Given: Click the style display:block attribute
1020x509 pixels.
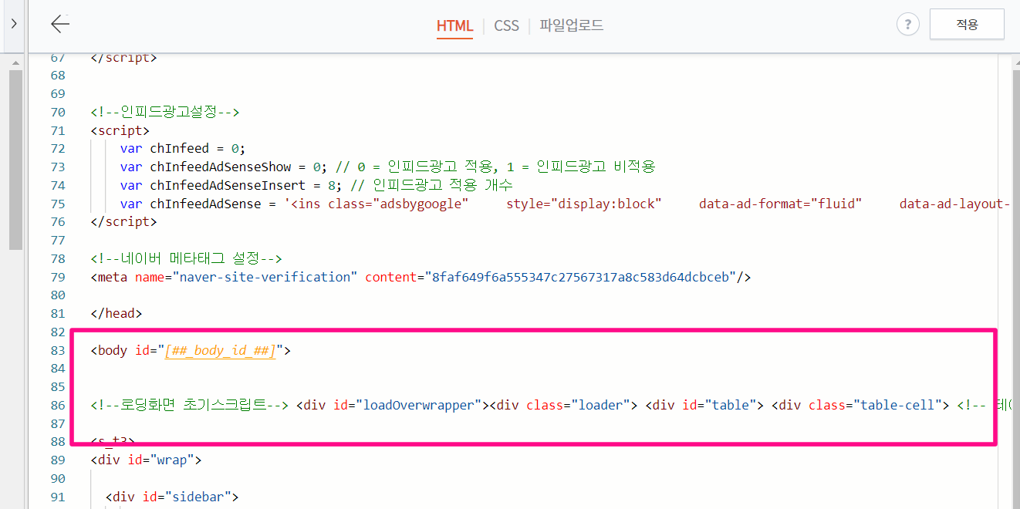Looking at the screenshot, I should tap(584, 204).
